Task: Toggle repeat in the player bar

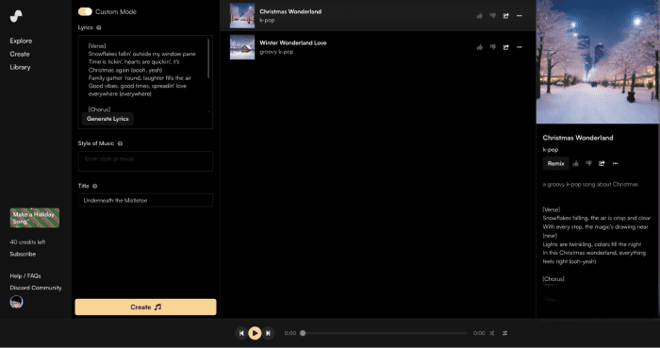Action: [x=504, y=333]
